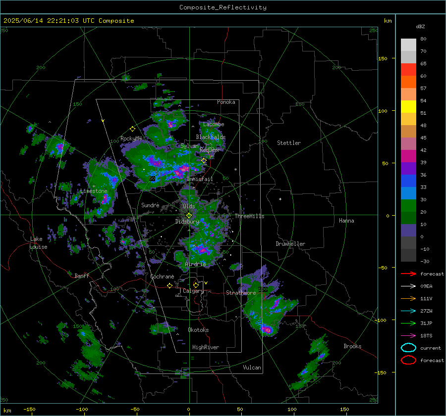Click the Limestone label
This screenshot has height=416, width=446.
pos(94,191)
